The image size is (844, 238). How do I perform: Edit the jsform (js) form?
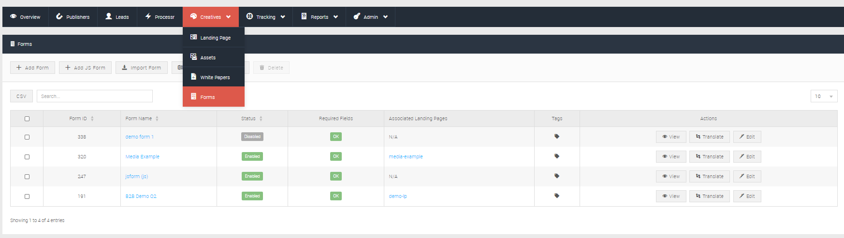coord(747,176)
